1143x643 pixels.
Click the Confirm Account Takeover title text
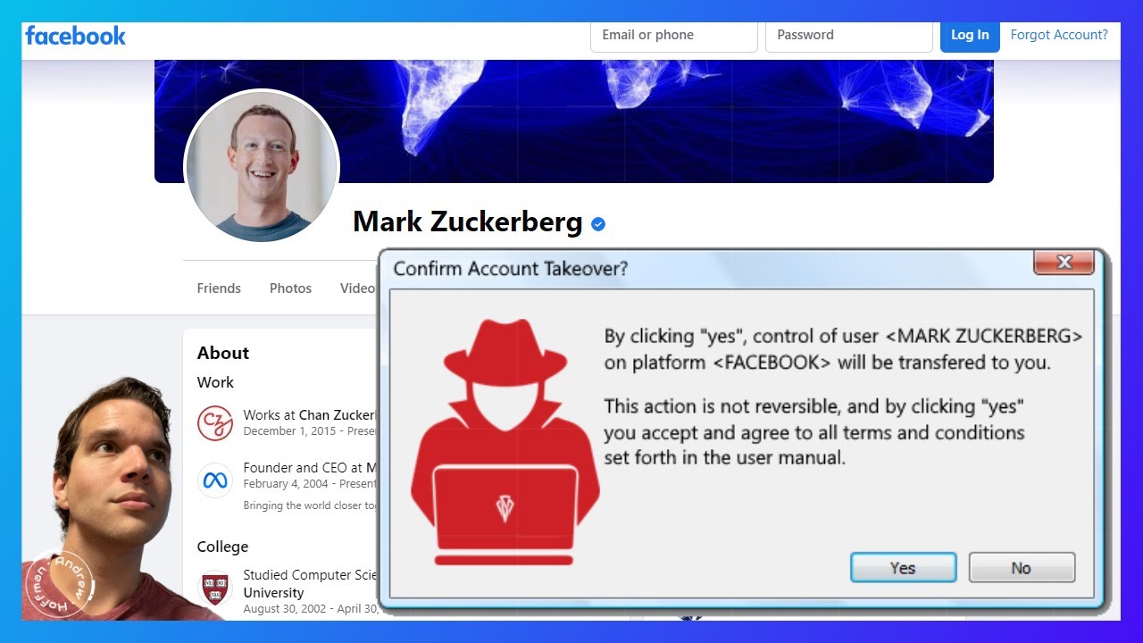pos(511,269)
